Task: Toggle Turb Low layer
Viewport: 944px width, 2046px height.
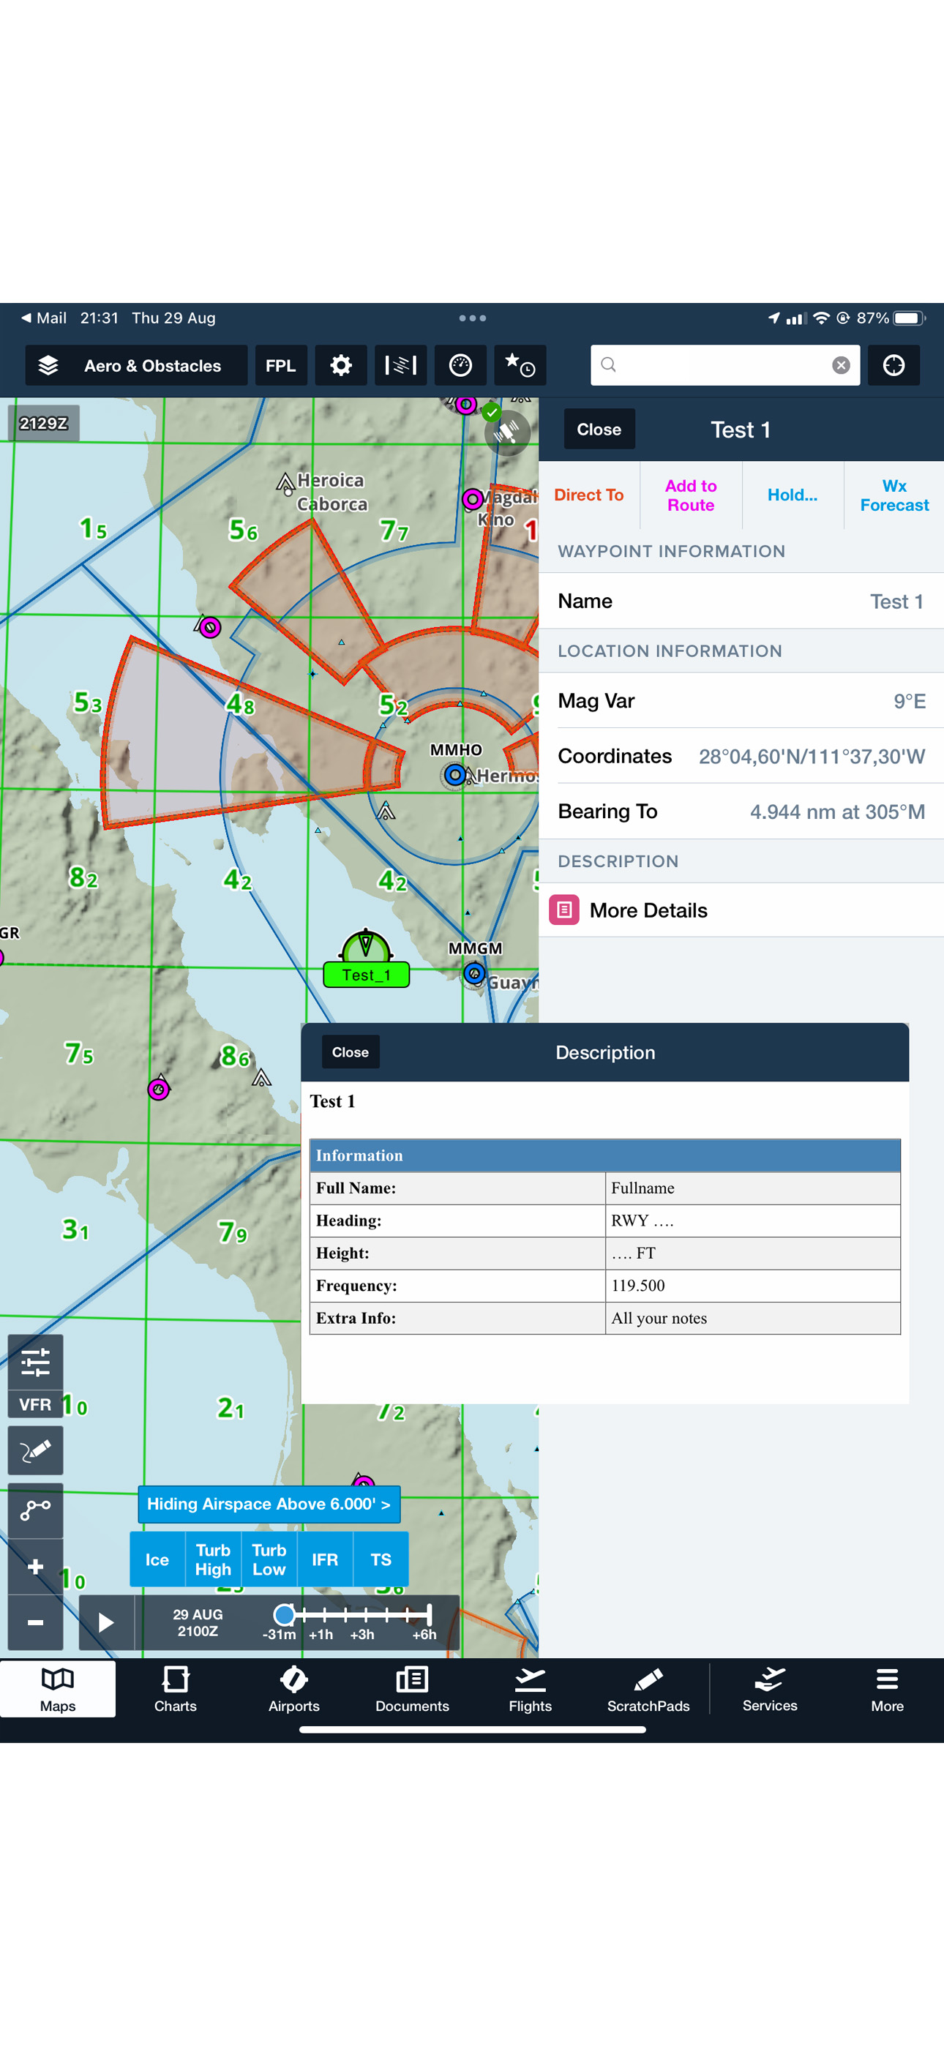Action: [x=269, y=1559]
